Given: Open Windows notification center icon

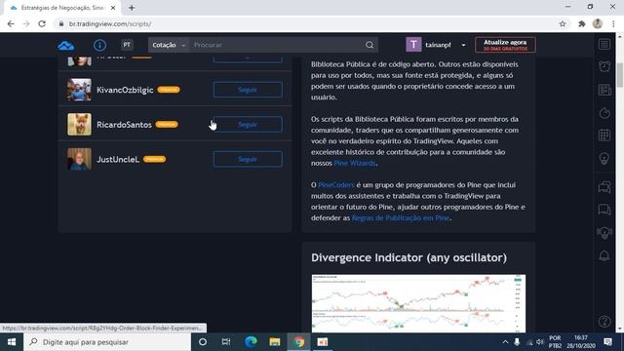Looking at the screenshot, I should [607, 342].
